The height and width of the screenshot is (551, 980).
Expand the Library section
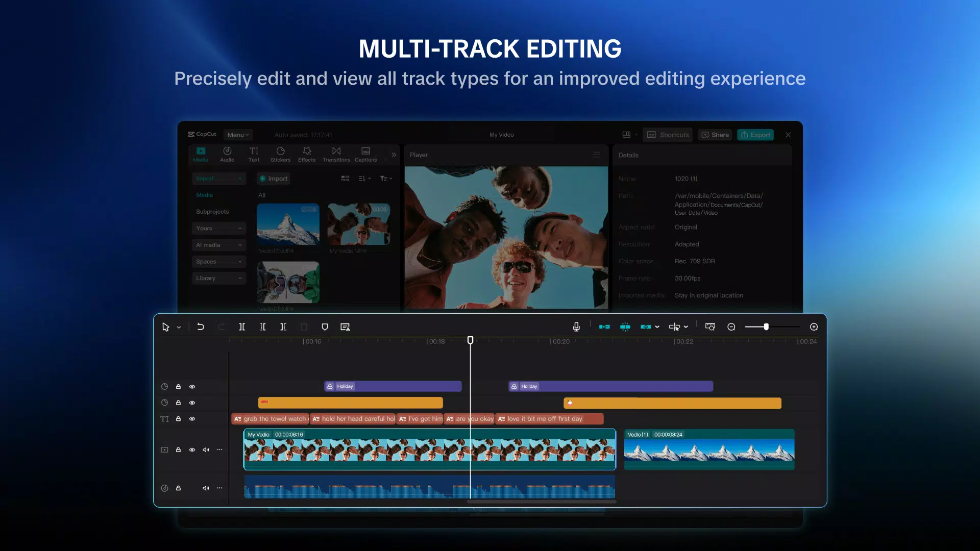tap(219, 278)
